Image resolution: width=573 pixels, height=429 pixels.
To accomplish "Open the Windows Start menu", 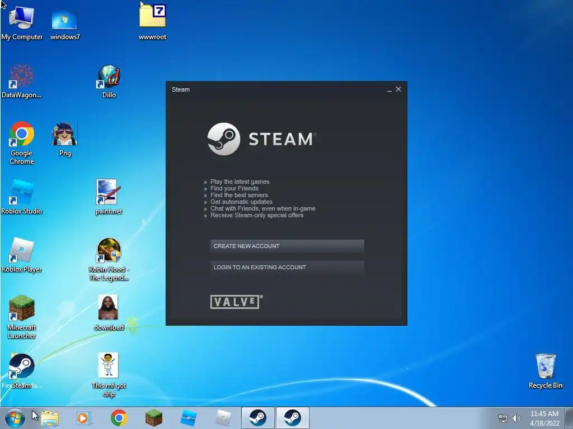I will click(x=15, y=418).
